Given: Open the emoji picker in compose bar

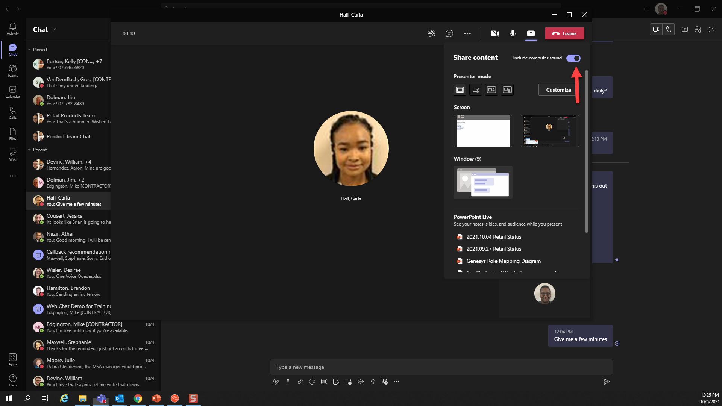Looking at the screenshot, I should [312, 382].
